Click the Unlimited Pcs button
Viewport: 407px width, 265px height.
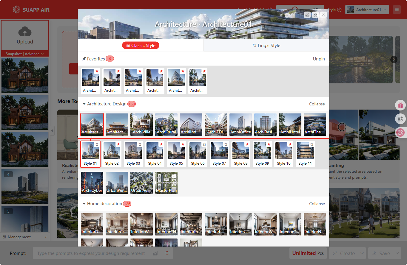pos(308,253)
